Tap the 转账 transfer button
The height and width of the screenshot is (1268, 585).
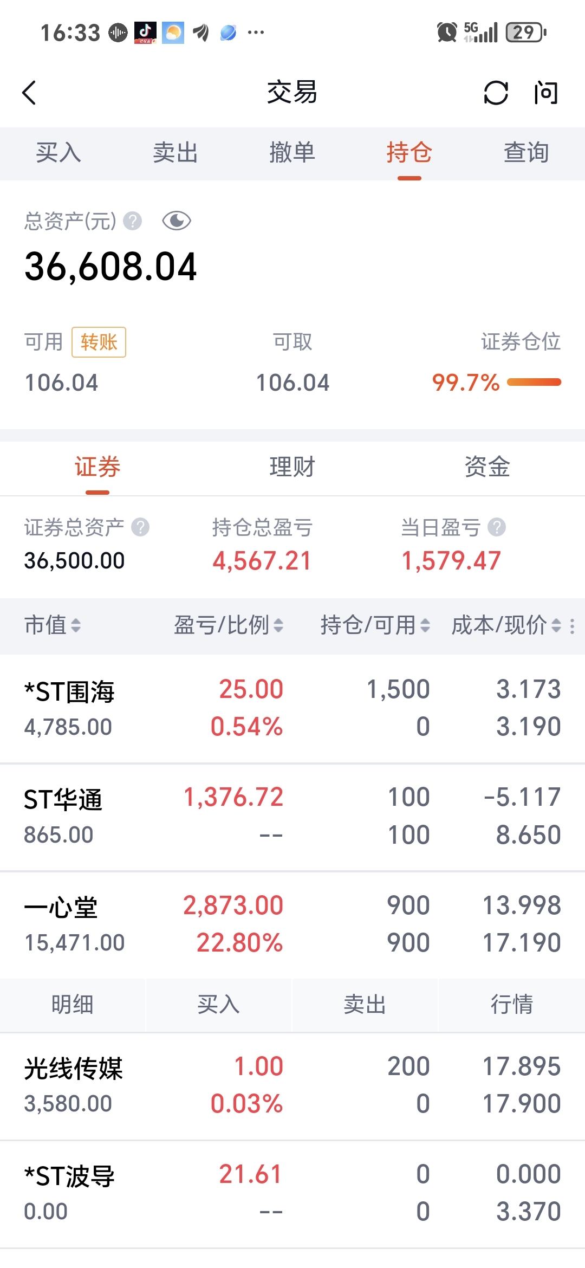[x=99, y=342]
